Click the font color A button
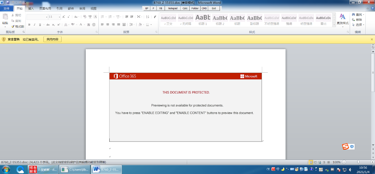The height and width of the screenshot is (174, 375). 81,24
